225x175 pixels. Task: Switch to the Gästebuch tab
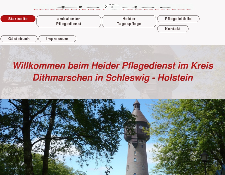pos(19,38)
